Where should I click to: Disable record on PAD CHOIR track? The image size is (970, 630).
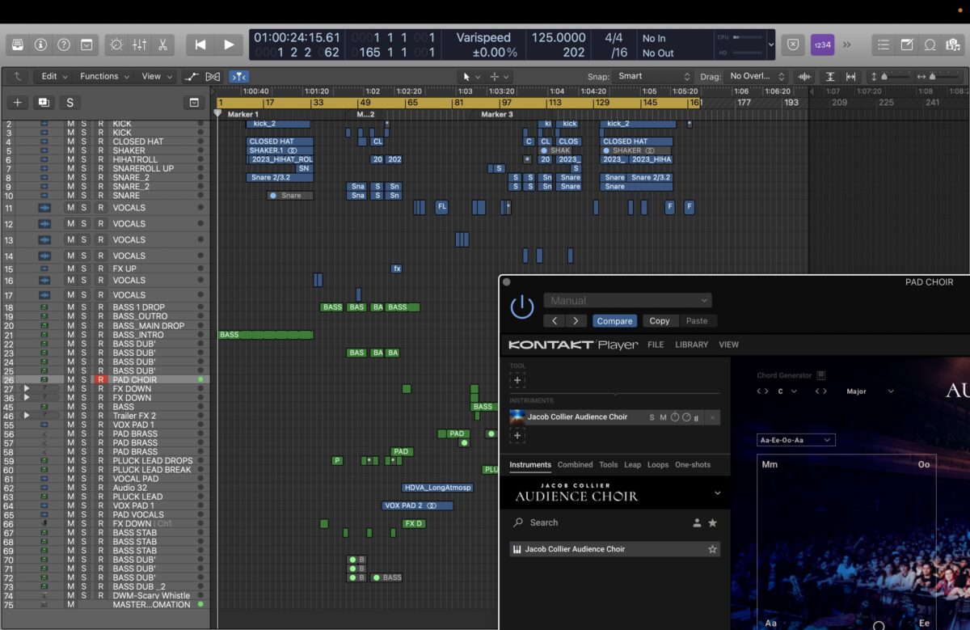pos(101,379)
